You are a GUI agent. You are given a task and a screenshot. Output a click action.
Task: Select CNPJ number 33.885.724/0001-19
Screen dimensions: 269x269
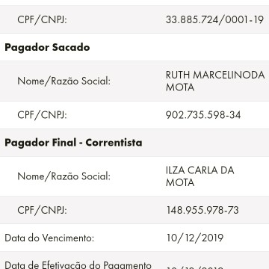[214, 19]
